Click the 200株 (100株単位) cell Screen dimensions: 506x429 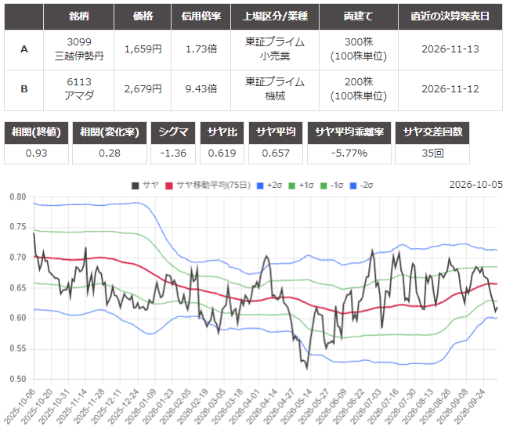(359, 89)
